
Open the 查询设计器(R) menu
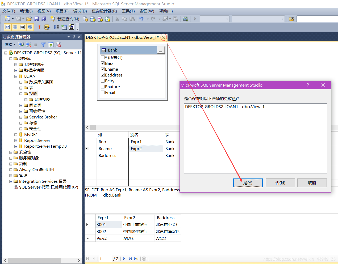(104, 11)
